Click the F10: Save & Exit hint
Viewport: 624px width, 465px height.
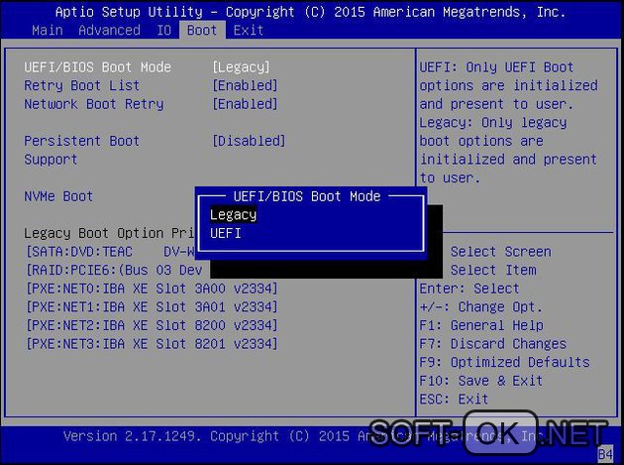point(481,381)
